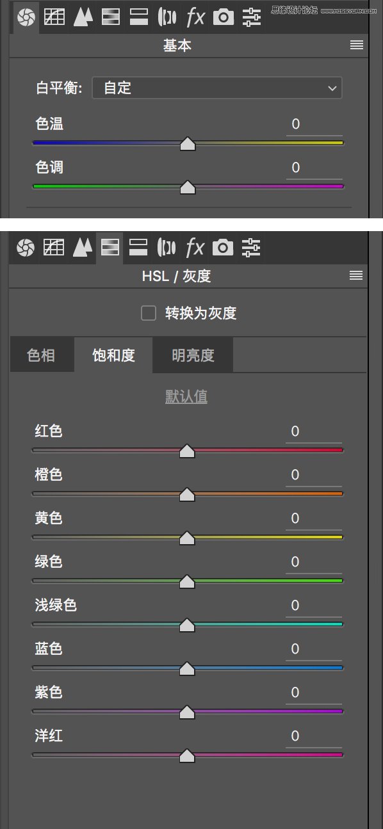Open the 白平衡 dropdown showing 自定
The height and width of the screenshot is (829, 383).
pos(217,88)
